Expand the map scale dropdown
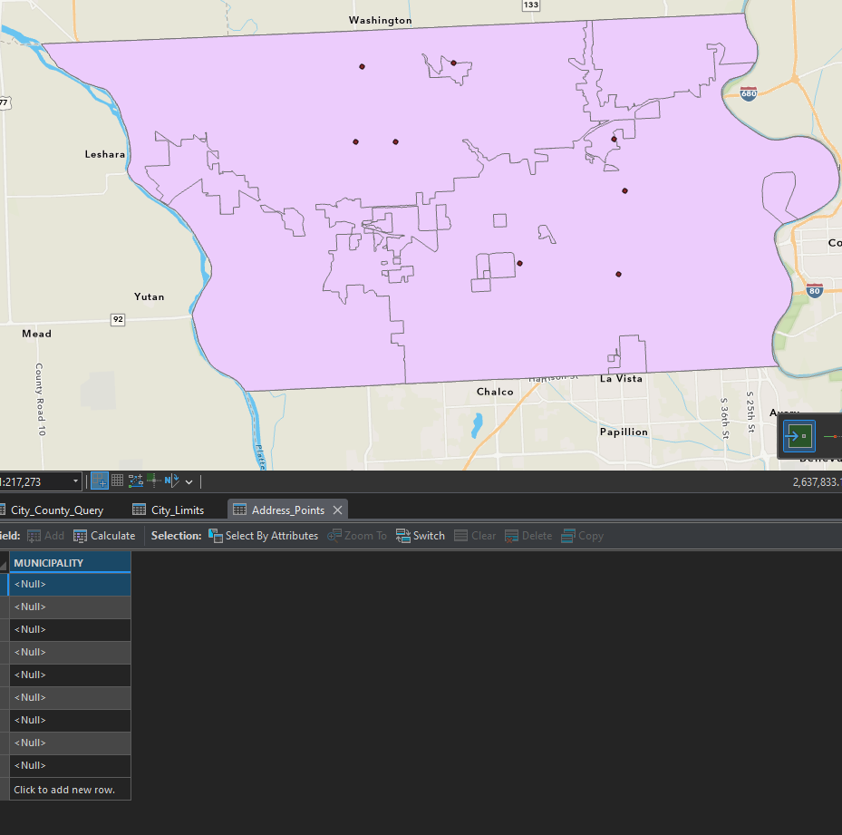This screenshot has height=835, width=842. coord(75,481)
